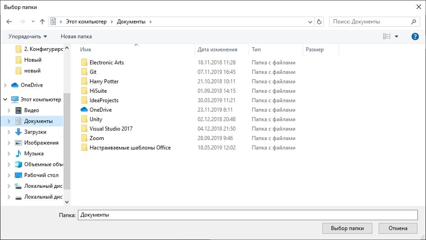Screen dimensions: 426x240
Task: Select the OneDrive cloud icon in file list
Action: [84, 109]
